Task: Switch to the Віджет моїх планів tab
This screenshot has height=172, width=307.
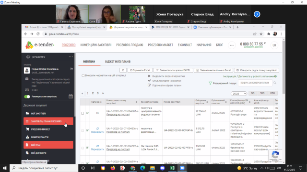Action: tap(118, 62)
